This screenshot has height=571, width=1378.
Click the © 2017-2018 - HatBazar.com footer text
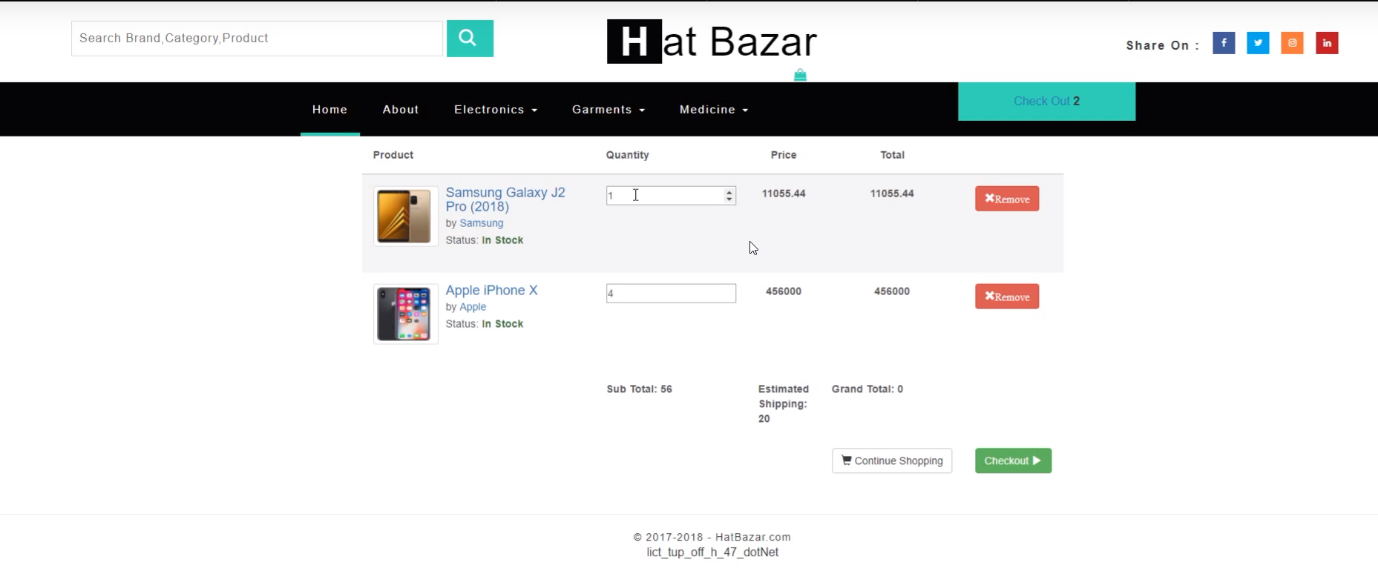[x=712, y=537]
